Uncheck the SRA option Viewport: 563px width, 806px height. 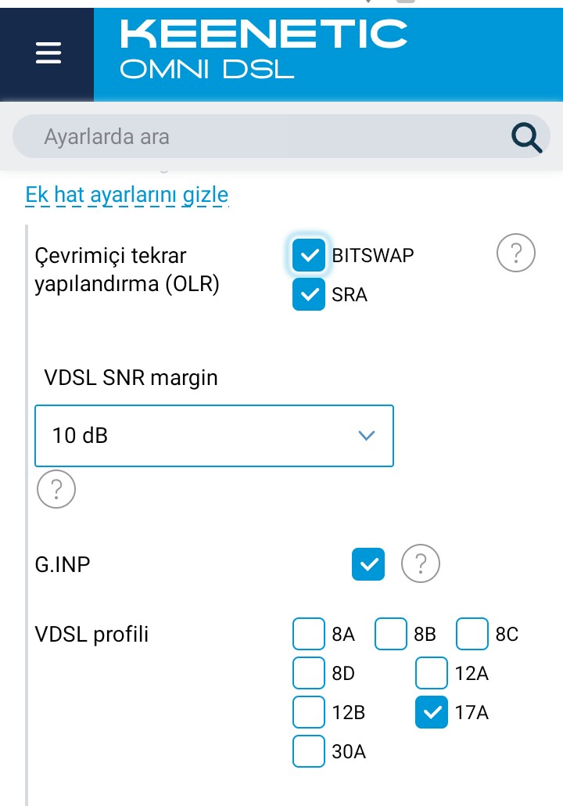point(309,294)
